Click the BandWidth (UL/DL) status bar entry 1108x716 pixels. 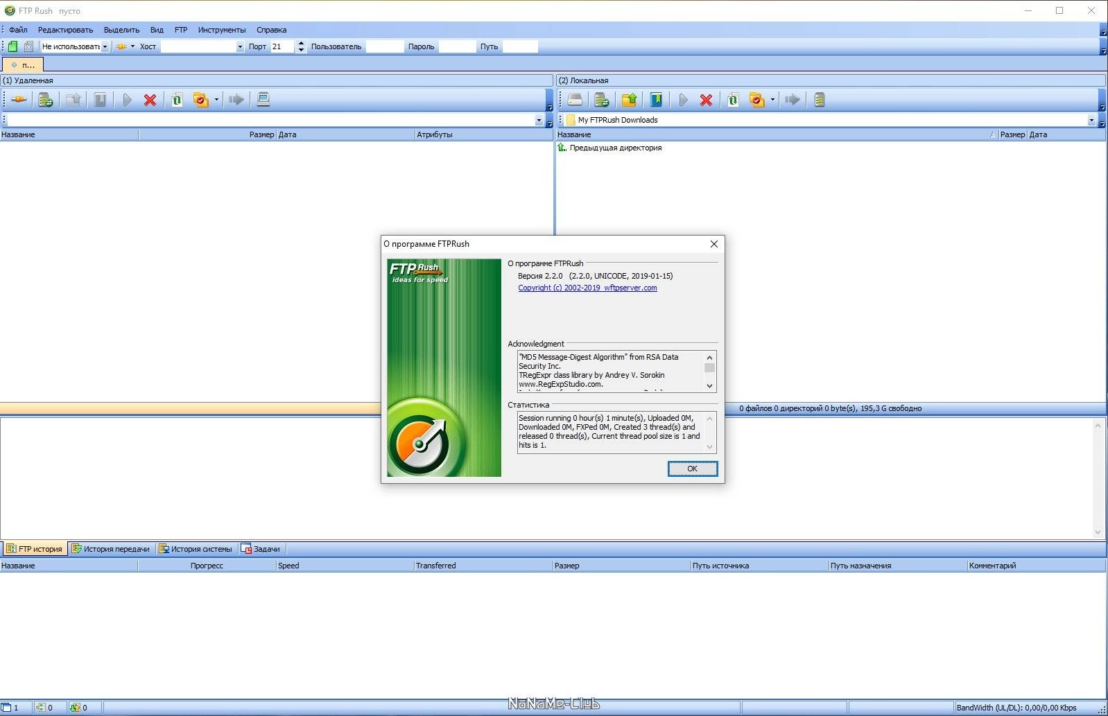click(1016, 708)
